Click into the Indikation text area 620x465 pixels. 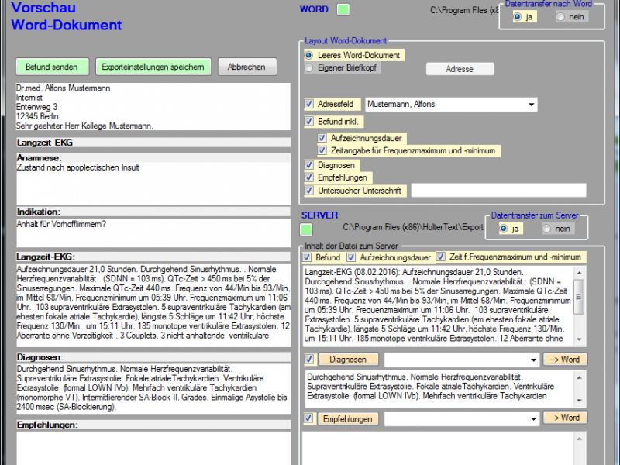[x=153, y=233]
